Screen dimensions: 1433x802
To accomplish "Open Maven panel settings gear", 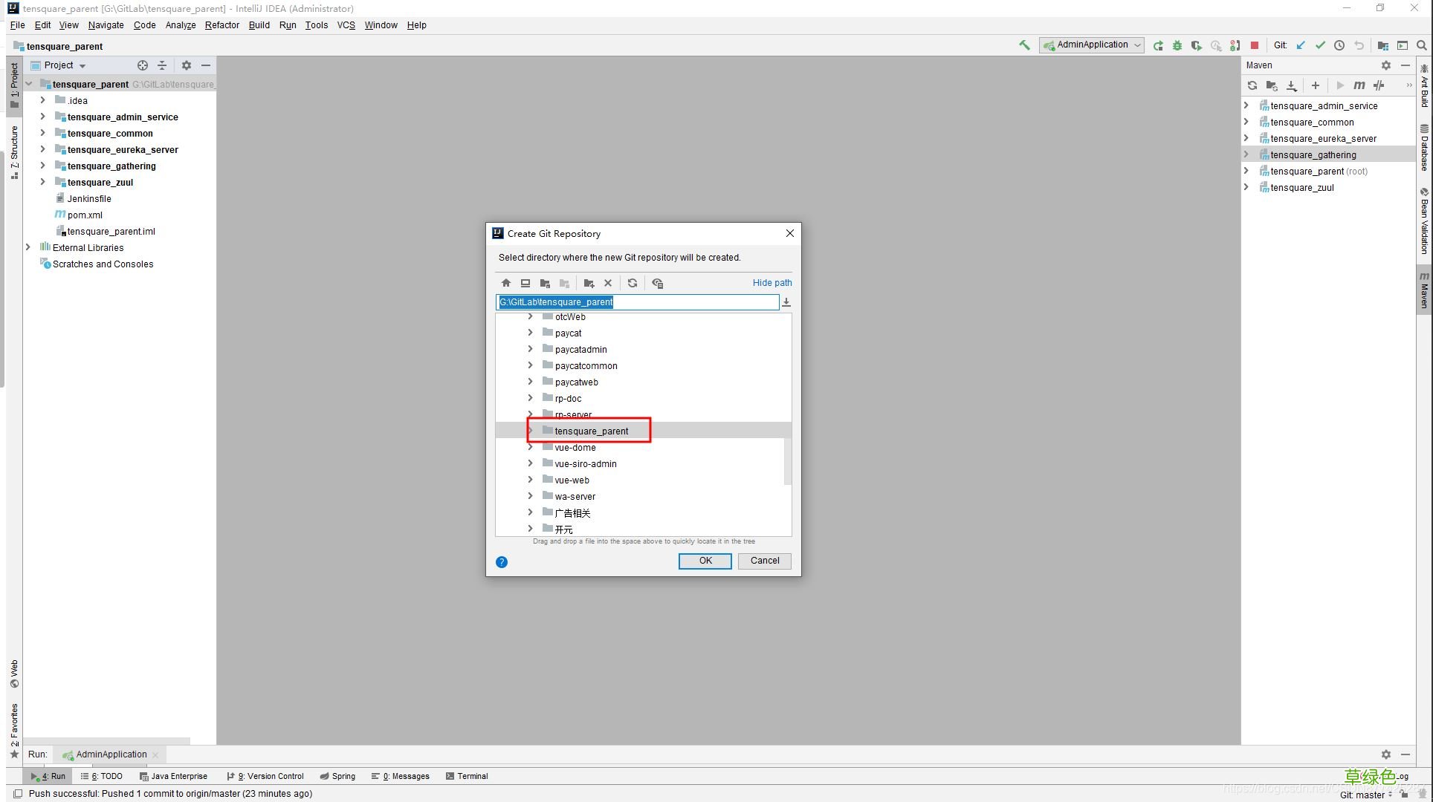I will 1386,65.
